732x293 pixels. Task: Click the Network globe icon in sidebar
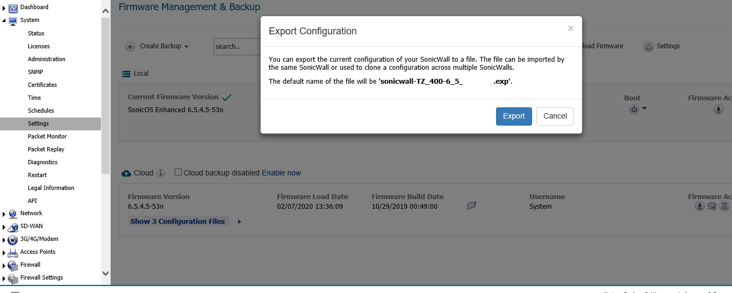(x=13, y=214)
